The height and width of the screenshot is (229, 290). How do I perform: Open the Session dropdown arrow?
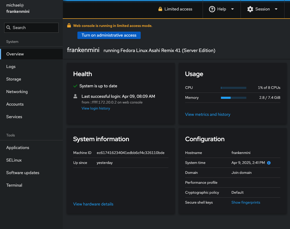276,9
